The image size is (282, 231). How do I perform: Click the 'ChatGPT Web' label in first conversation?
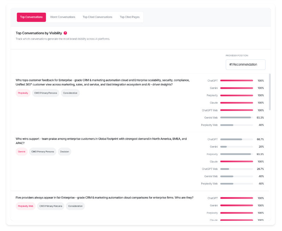(210, 110)
